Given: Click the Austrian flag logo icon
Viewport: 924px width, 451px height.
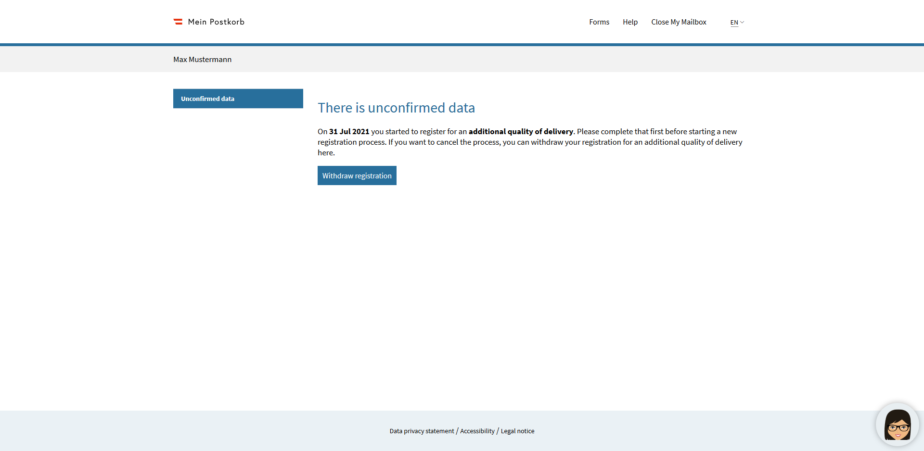Looking at the screenshot, I should (x=178, y=22).
